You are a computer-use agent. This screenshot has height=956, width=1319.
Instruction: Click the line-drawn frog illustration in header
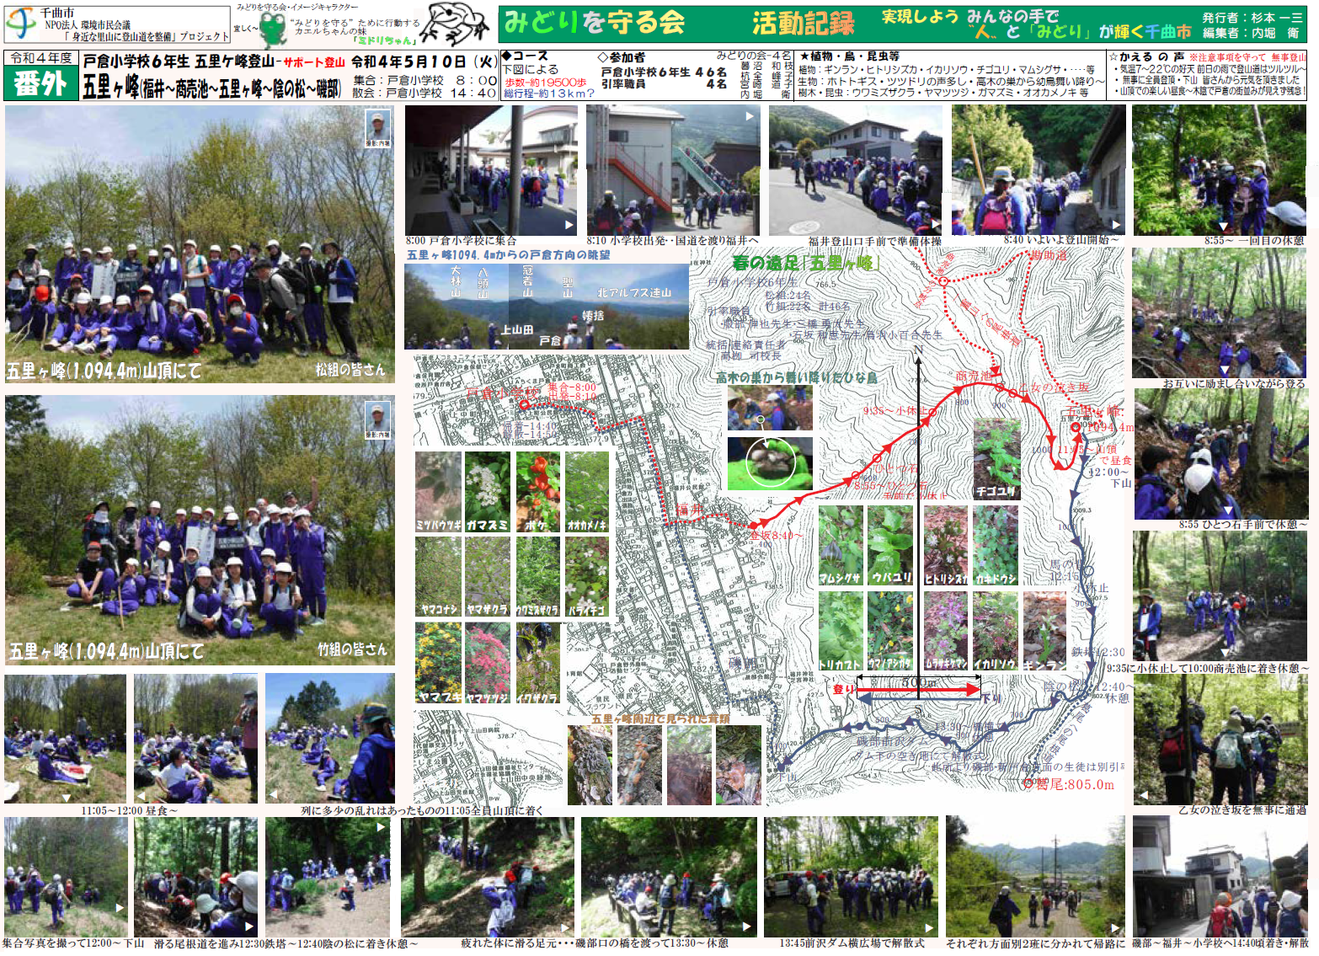pos(456,24)
